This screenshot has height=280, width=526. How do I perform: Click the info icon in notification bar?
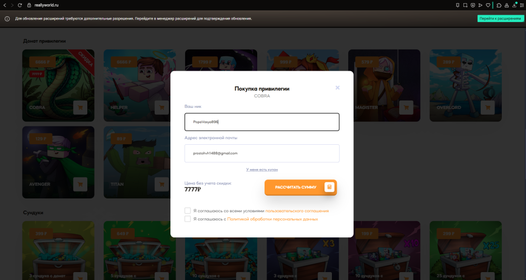[x=7, y=19]
